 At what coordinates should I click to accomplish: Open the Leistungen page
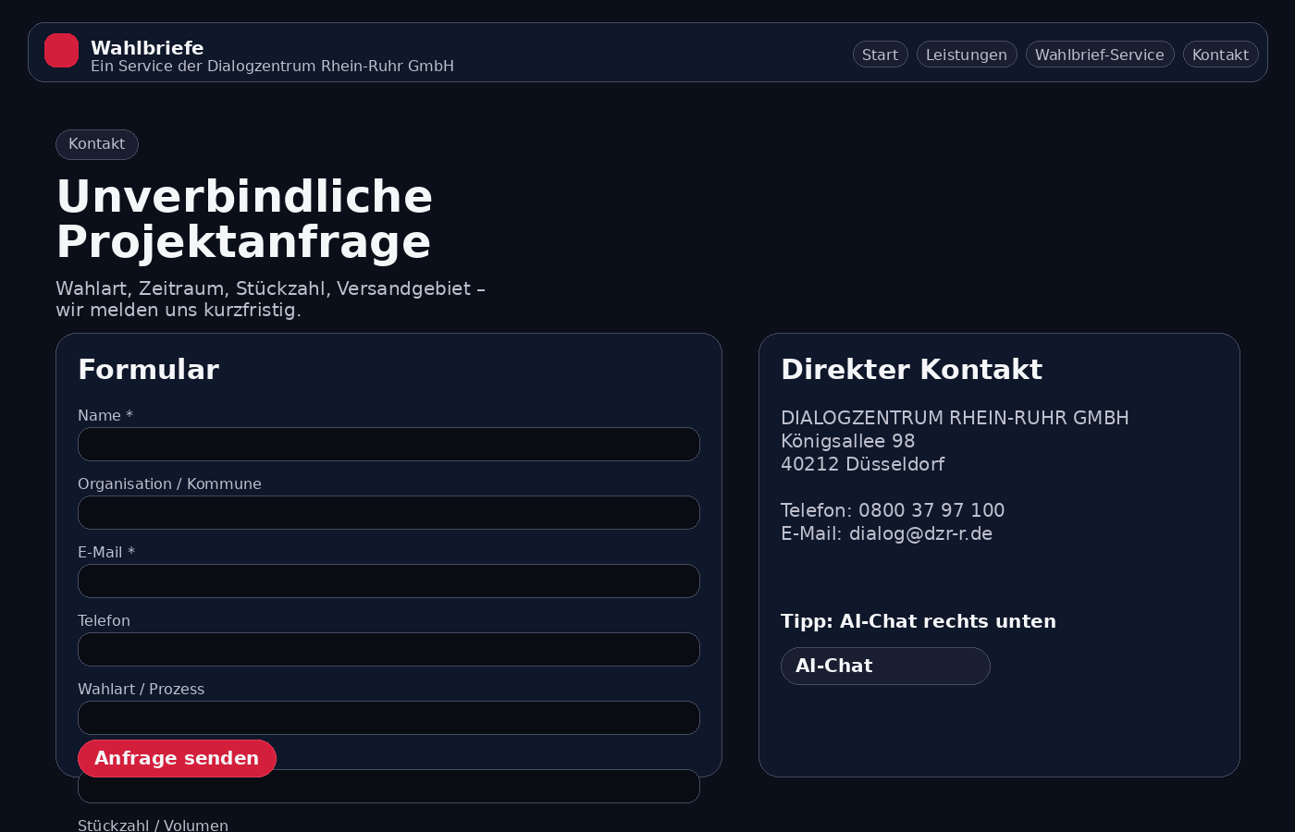point(967,54)
